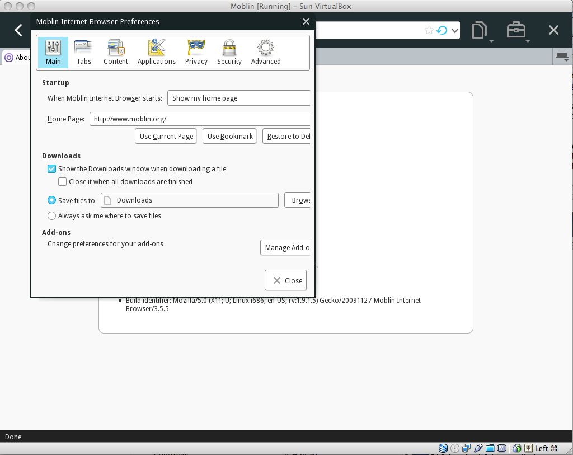Image resolution: width=573 pixels, height=455 pixels.
Task: Click the purple icon on the About tab
Action: coord(9,58)
